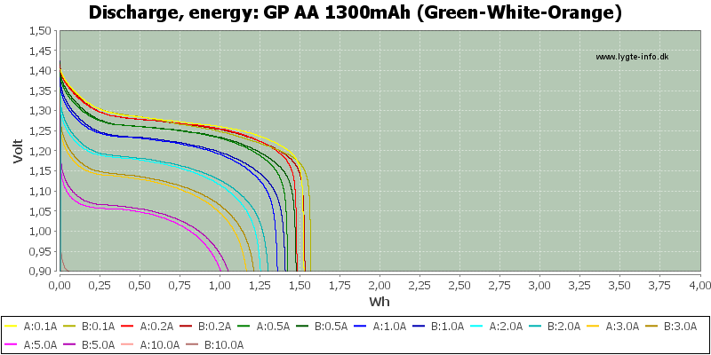Screen dimensions: 711x355
Task: Select the B:3.0A legend label
Action: point(680,326)
